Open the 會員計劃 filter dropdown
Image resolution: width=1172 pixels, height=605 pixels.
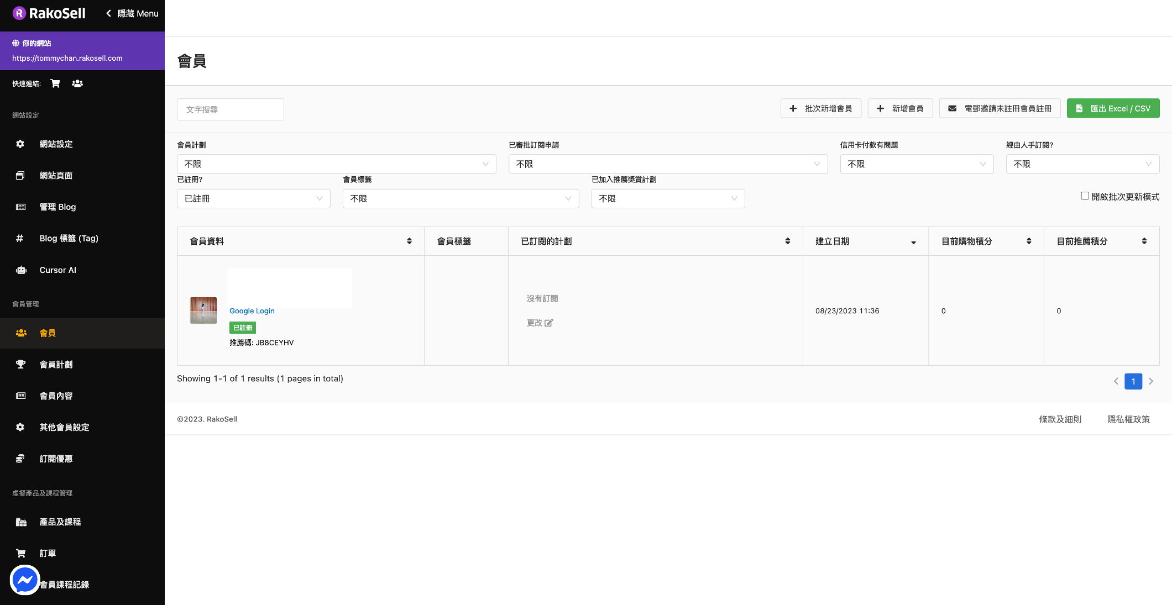tap(336, 164)
